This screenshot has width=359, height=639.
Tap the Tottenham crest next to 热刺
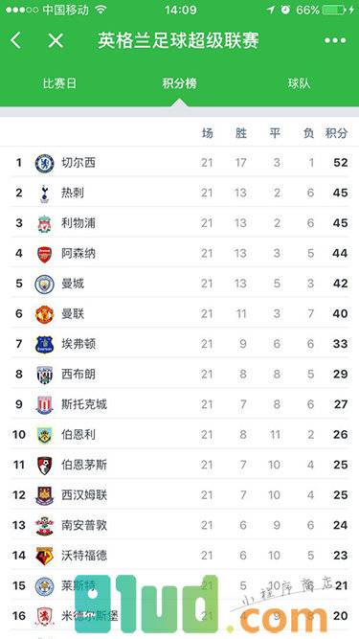pos(44,194)
